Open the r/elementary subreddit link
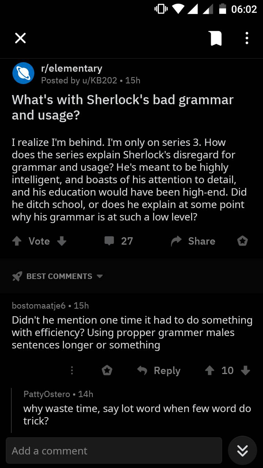This screenshot has height=468, width=263. 72,68
